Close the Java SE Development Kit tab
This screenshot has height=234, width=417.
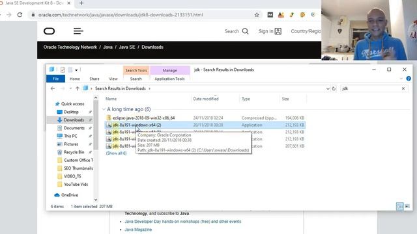69,3
